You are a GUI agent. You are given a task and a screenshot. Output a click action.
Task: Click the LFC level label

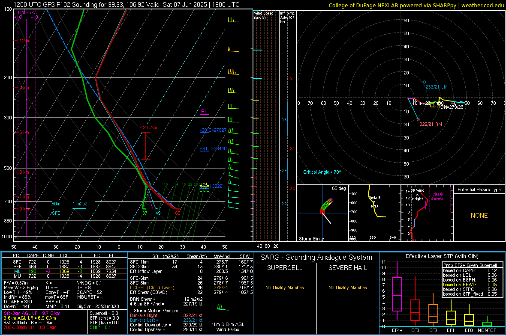click(x=204, y=184)
